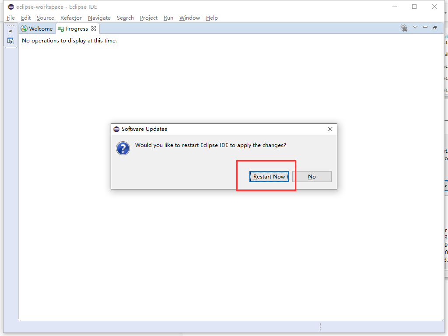Click the Welcome tab globe icon

tap(24, 28)
